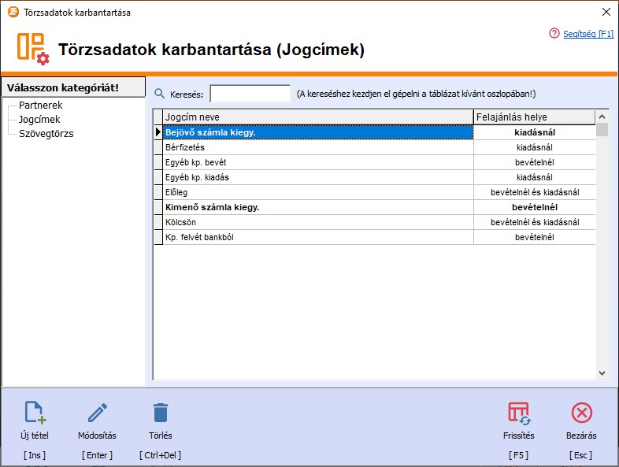Click kiadásnál cell of Bérfizetés row
619x467 pixels.
coord(535,147)
